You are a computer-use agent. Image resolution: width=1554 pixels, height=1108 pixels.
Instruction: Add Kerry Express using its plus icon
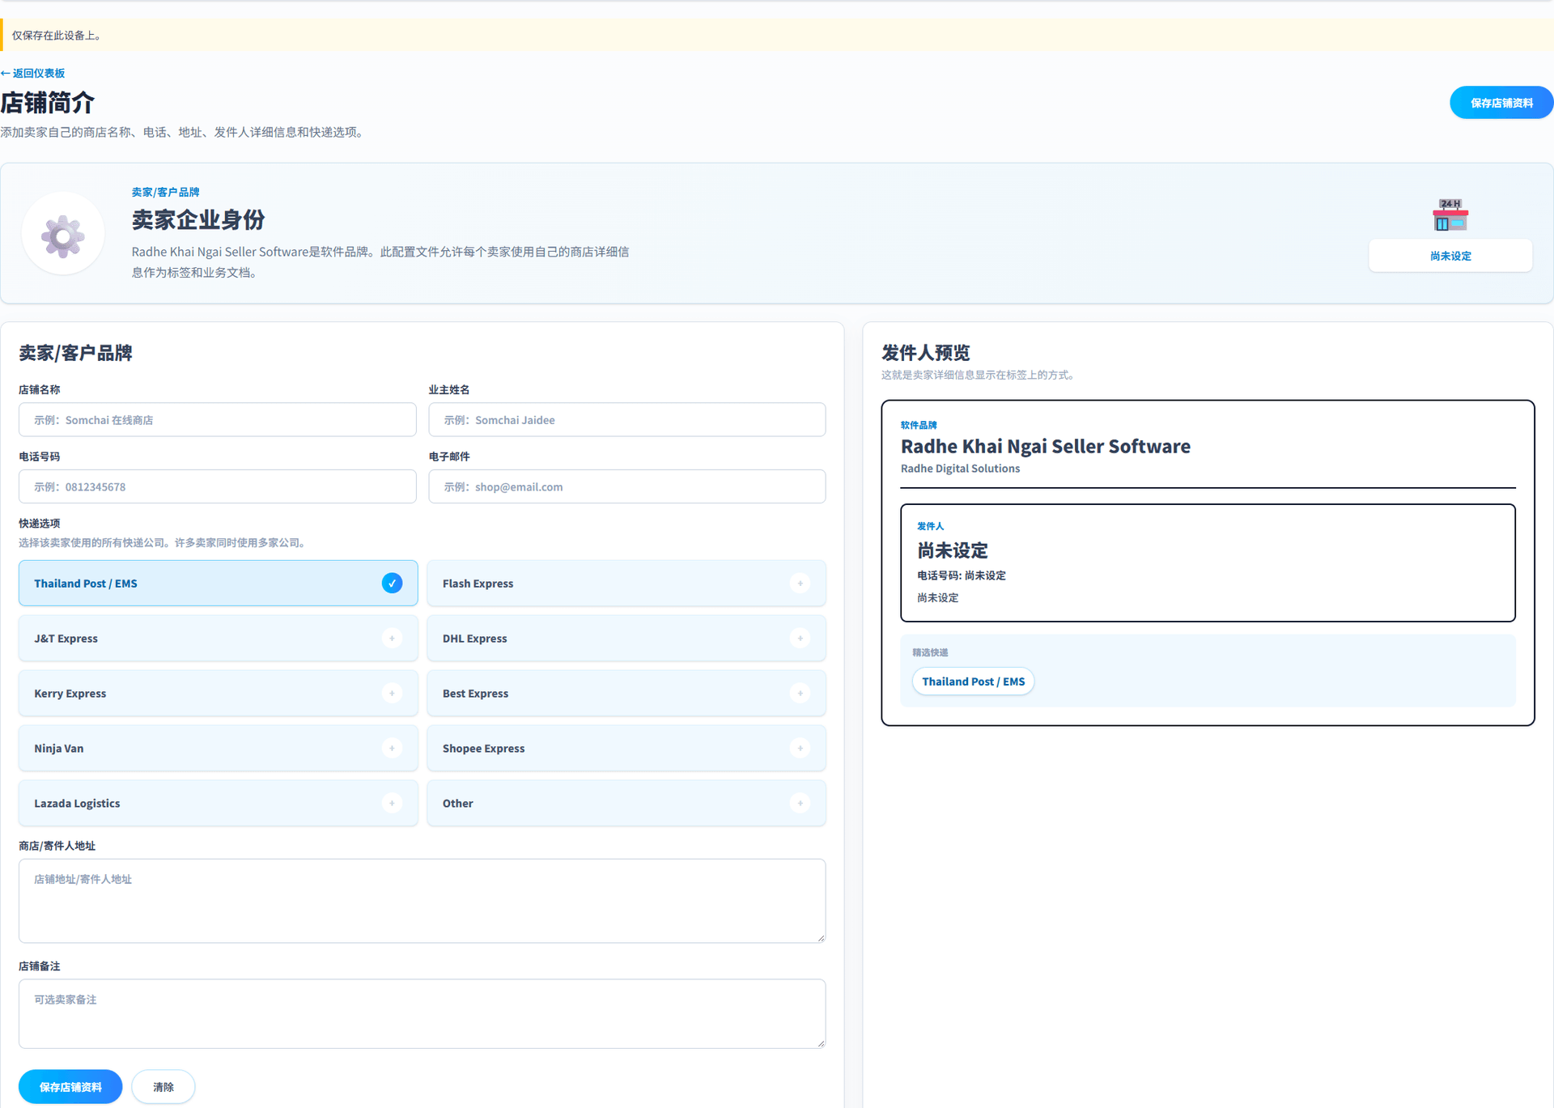pyautogui.click(x=392, y=693)
